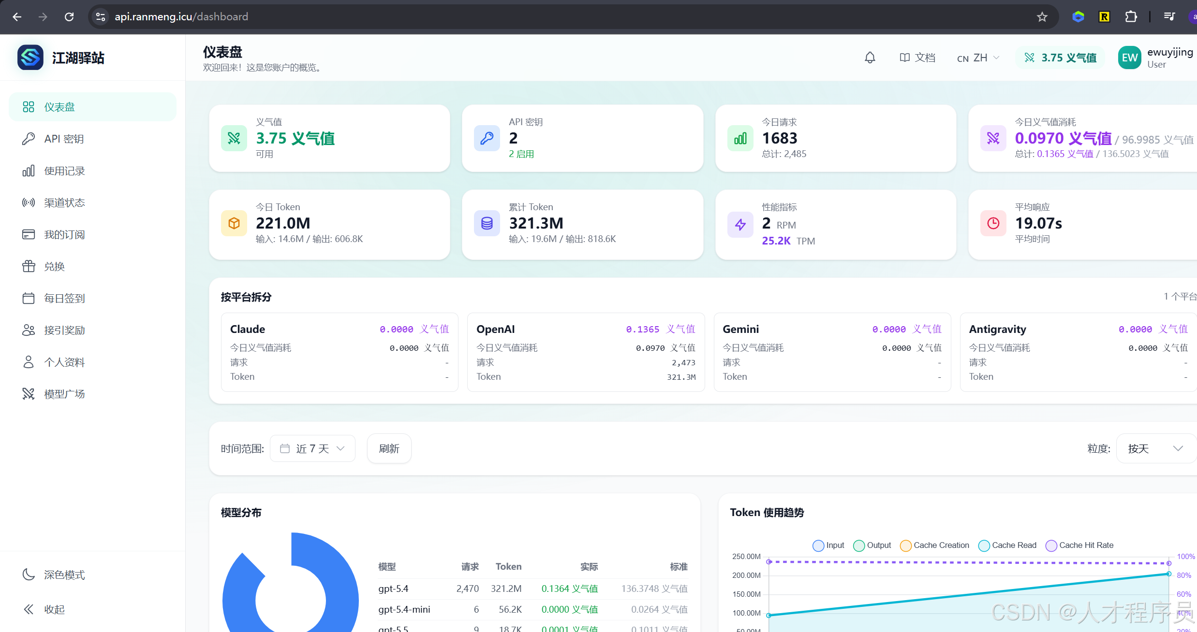Open site information icon in address bar

[100, 17]
